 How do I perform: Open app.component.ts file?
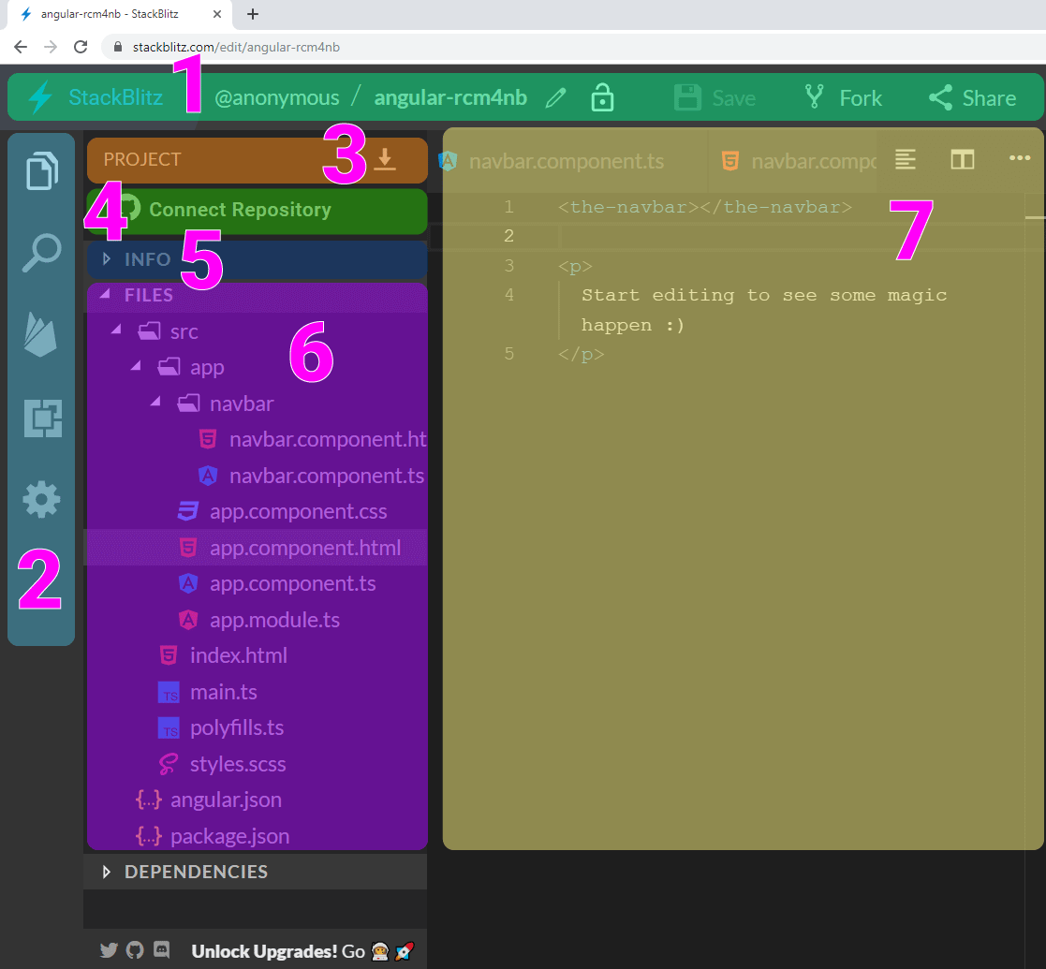tap(277, 583)
